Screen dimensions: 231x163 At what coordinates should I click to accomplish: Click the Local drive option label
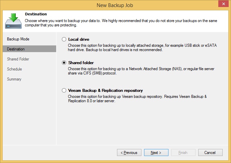pos(79,39)
